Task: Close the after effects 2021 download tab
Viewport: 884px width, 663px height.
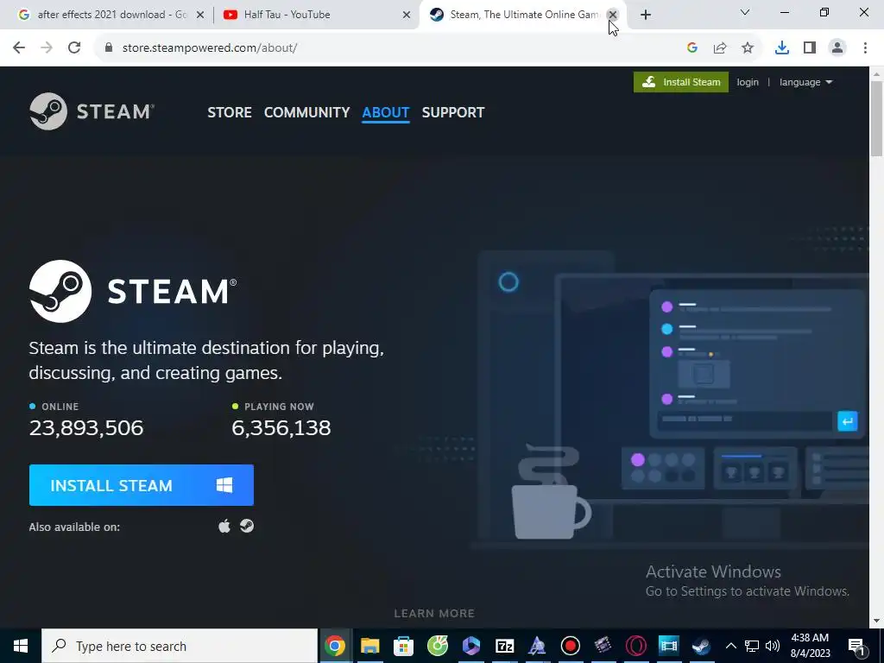Action: (199, 16)
